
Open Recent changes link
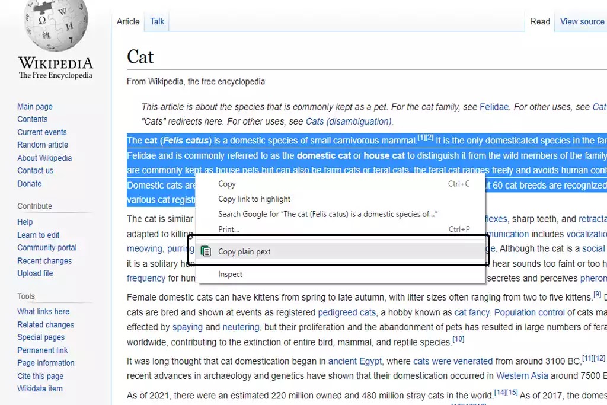[x=44, y=260]
